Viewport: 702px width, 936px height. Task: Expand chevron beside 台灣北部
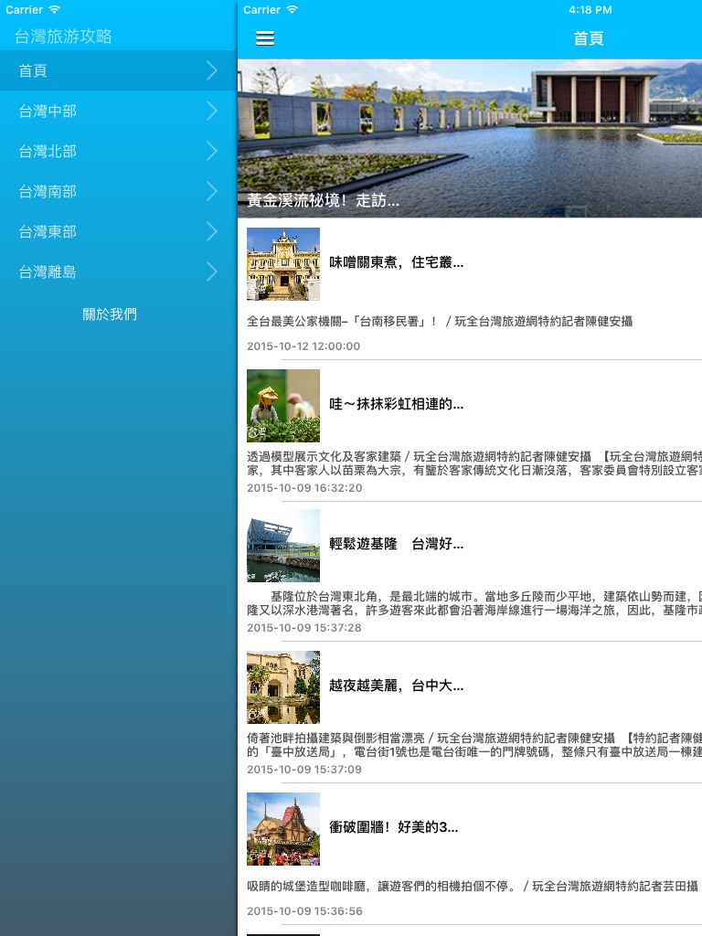(212, 151)
